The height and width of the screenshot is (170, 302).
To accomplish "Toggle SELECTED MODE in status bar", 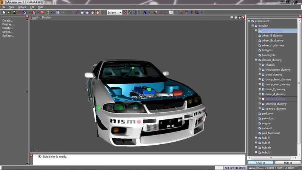I will point(235,168).
